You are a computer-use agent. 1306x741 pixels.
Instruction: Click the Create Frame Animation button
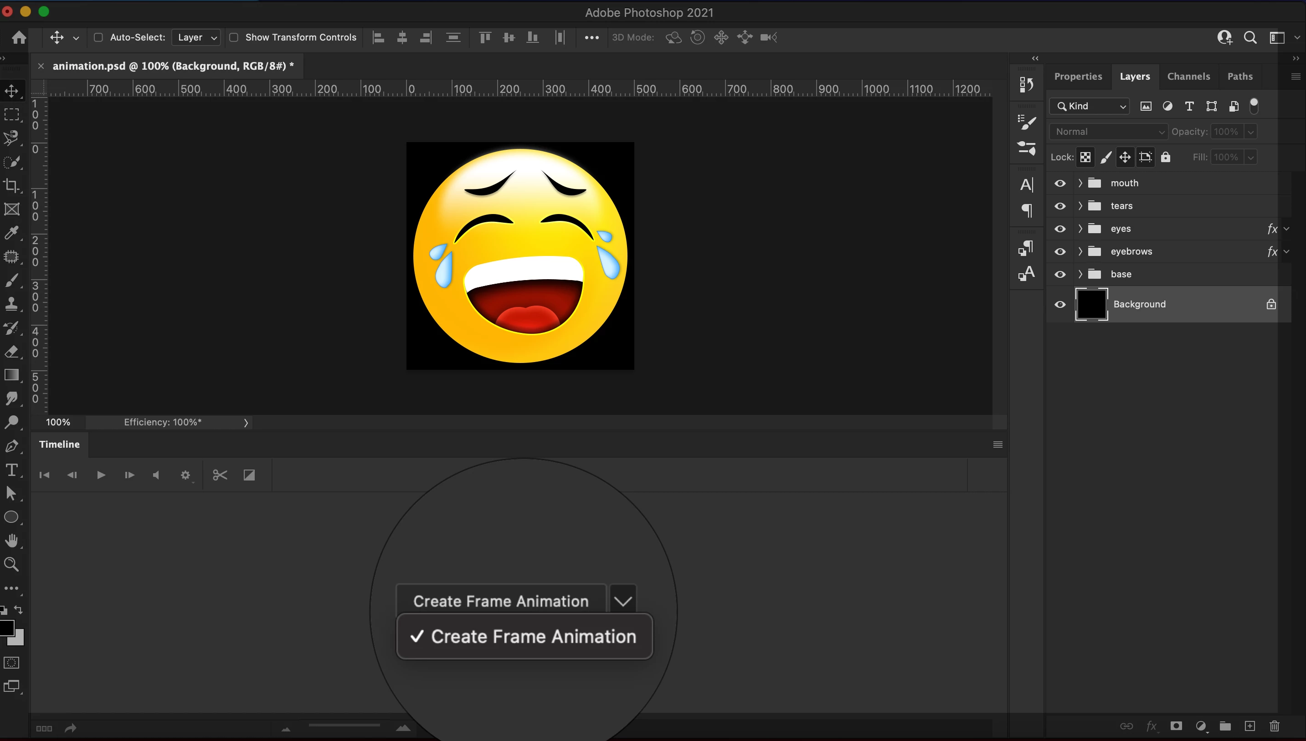(x=501, y=601)
